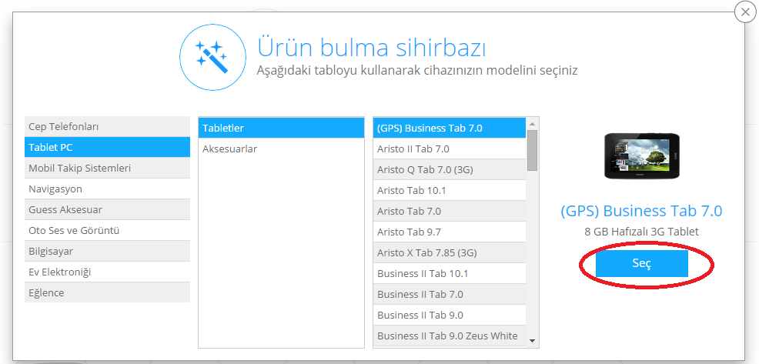
Task: Pick Aristo Q Tab 7.0 (3G) model
Action: 450,170
